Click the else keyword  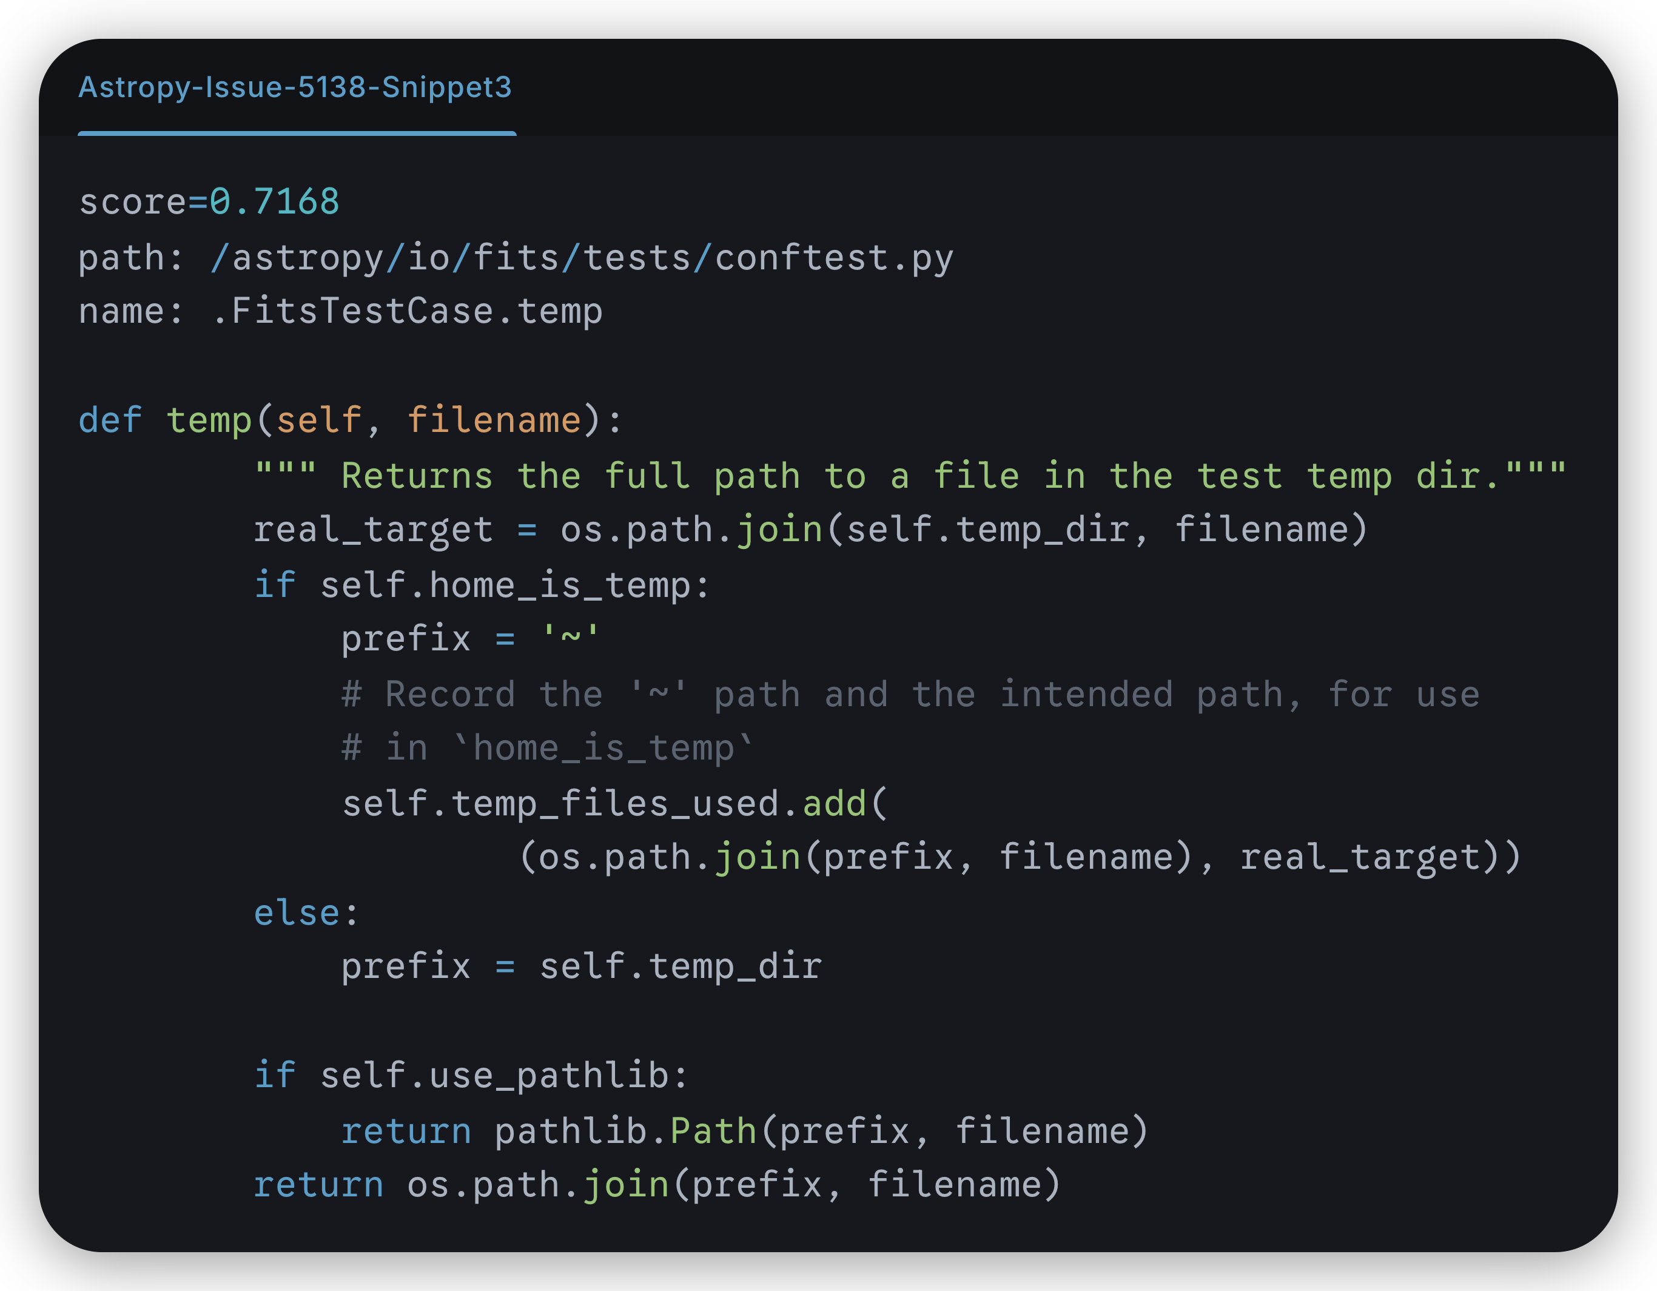tap(296, 913)
